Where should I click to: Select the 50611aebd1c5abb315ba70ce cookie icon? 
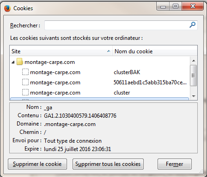[x=25, y=82]
